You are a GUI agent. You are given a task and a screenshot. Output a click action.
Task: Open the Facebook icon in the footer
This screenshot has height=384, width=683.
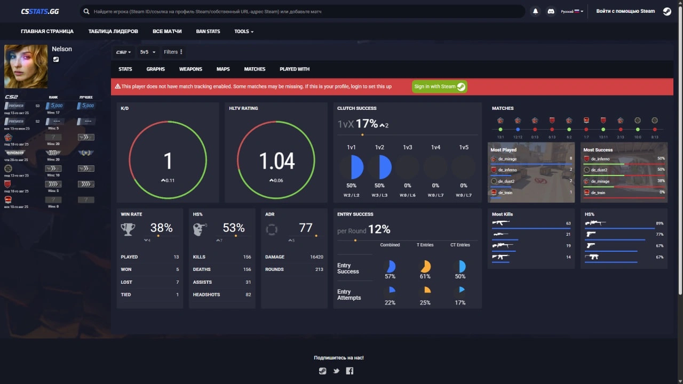[350, 371]
